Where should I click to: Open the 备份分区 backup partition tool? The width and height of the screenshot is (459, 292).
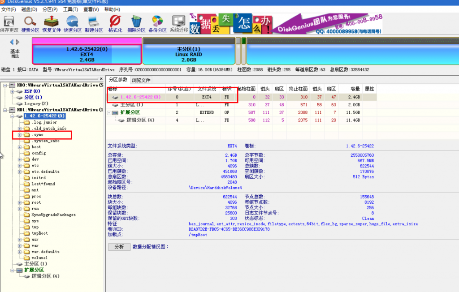click(x=157, y=24)
